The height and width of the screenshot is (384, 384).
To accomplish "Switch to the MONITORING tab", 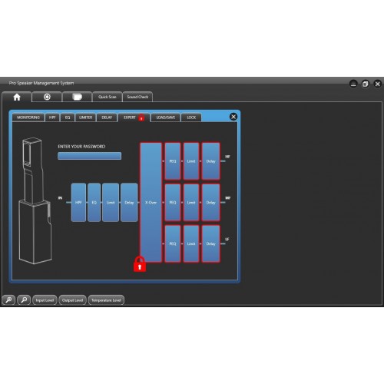I will [x=28, y=118].
